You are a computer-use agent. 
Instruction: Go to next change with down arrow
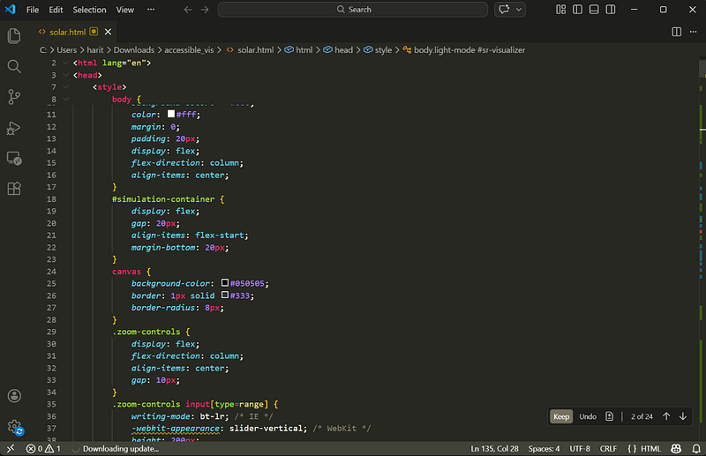tap(683, 416)
